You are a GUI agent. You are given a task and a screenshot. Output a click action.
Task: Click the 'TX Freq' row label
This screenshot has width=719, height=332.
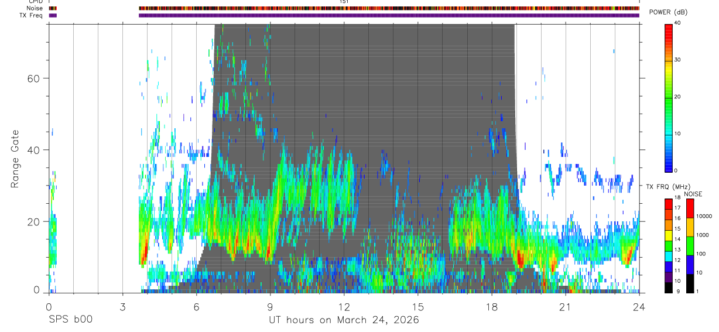32,15
